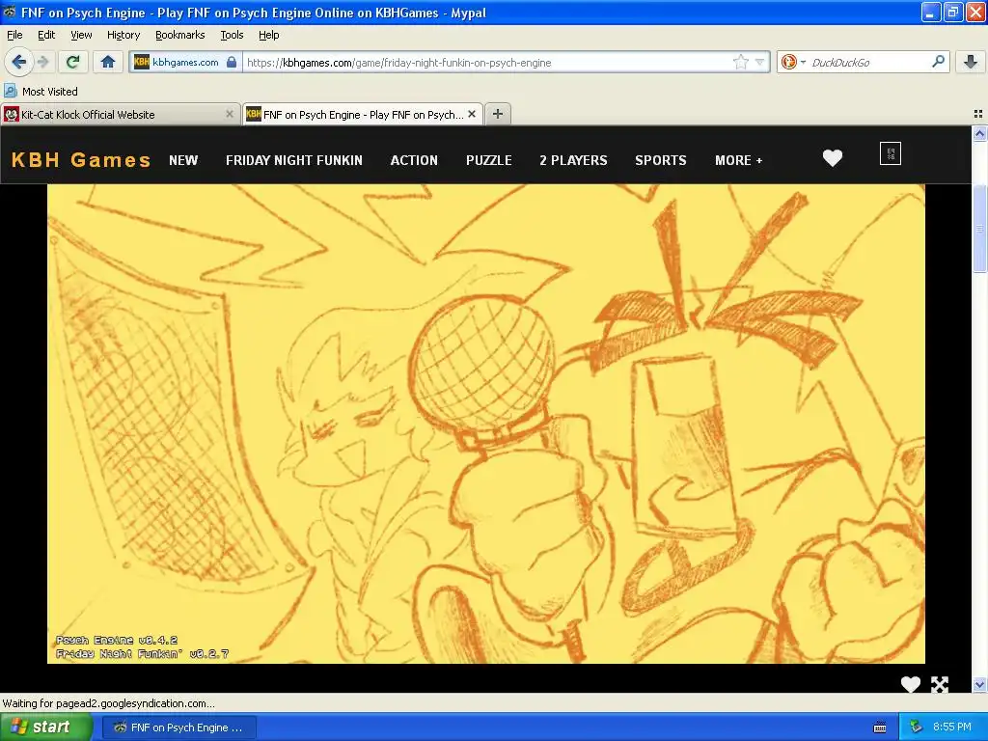Go back with the browser Back arrow
This screenshot has height=741, width=988.
19,62
